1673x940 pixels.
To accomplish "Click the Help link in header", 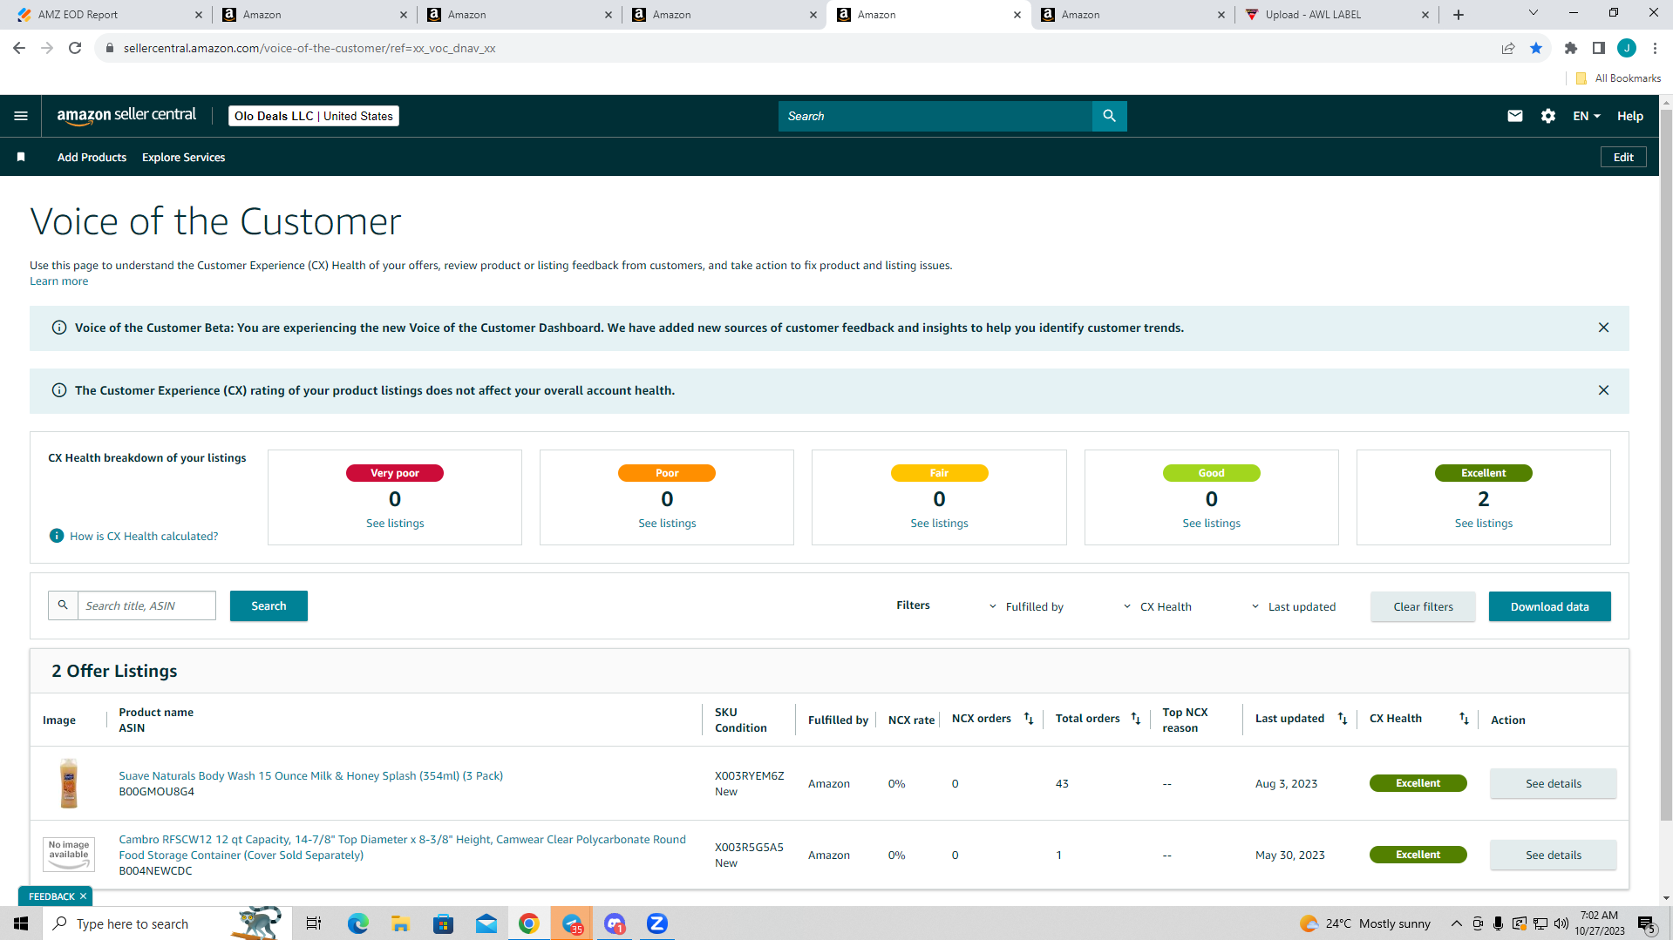I will coord(1630,116).
